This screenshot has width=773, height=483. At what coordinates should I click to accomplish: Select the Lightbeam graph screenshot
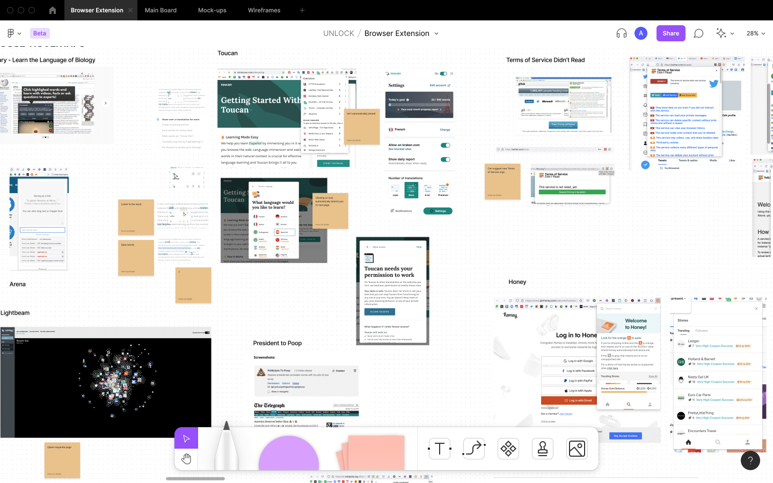[x=106, y=383]
